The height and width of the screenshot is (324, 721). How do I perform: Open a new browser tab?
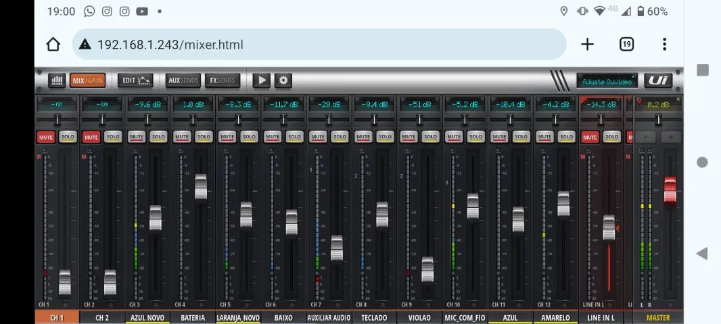(587, 45)
